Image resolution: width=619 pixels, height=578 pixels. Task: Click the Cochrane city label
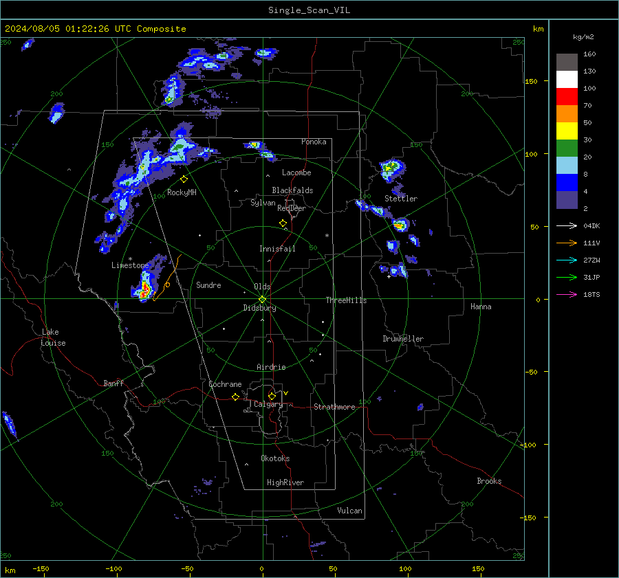[225, 384]
